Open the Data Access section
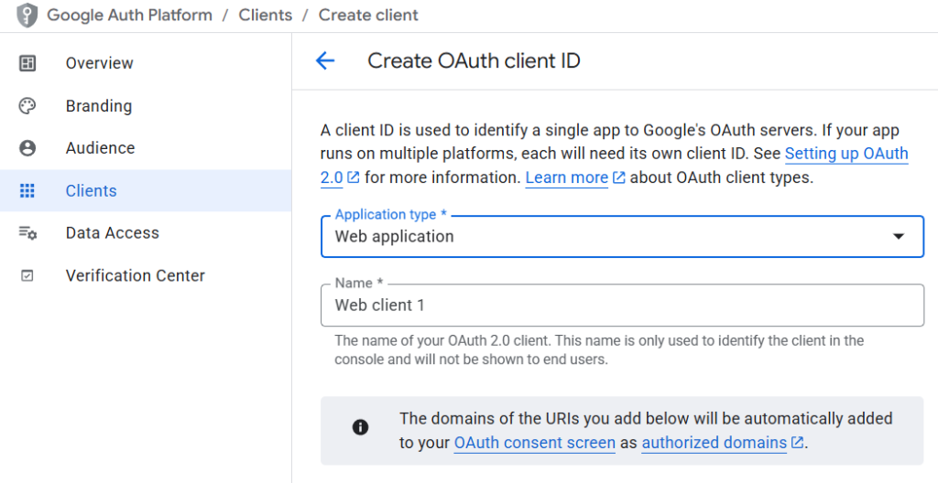 pos(146,232)
